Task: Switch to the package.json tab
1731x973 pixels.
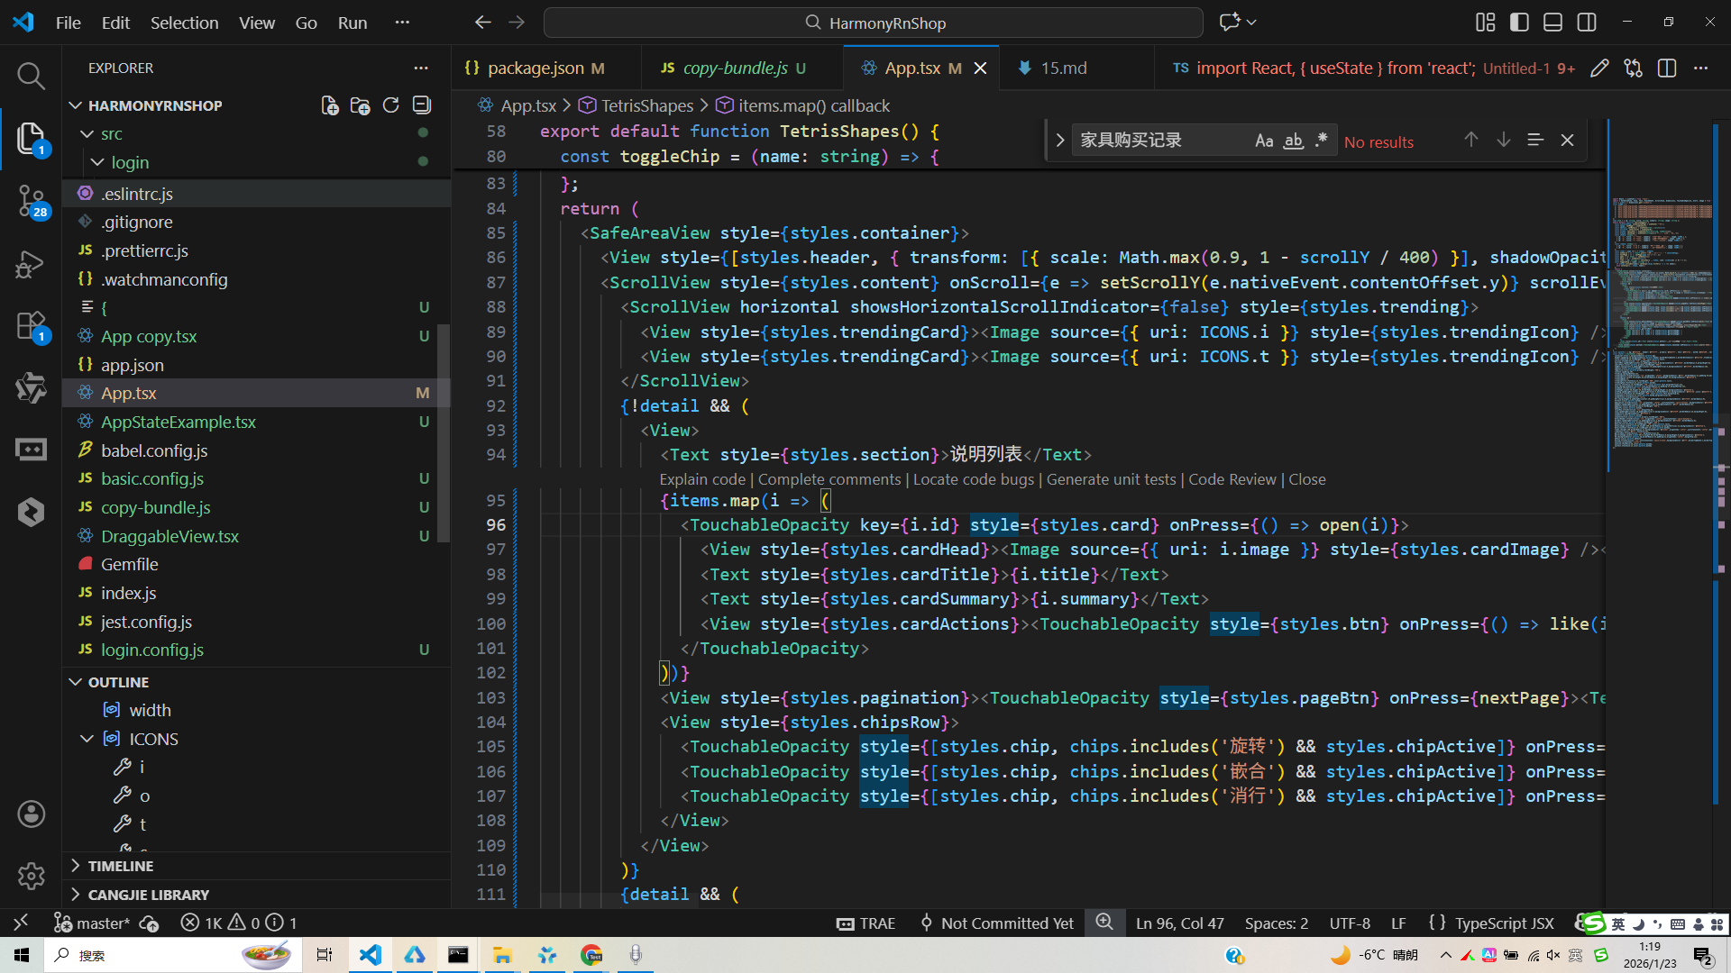Action: (536, 68)
